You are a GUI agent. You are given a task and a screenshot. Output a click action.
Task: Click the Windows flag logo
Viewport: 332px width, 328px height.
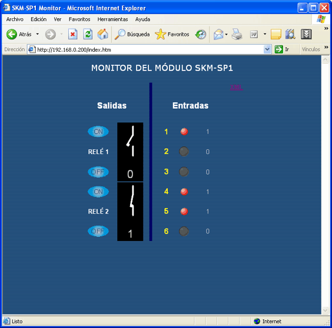(x=321, y=19)
